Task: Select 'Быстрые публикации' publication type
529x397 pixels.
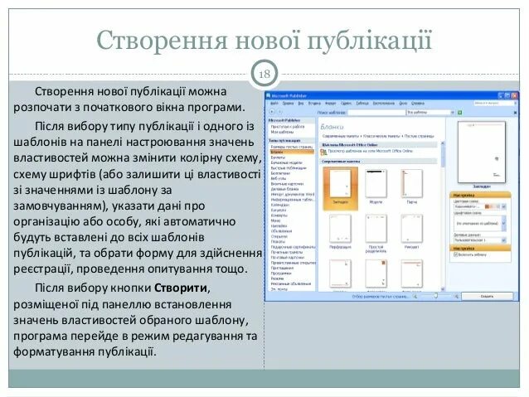Action: 289,168
